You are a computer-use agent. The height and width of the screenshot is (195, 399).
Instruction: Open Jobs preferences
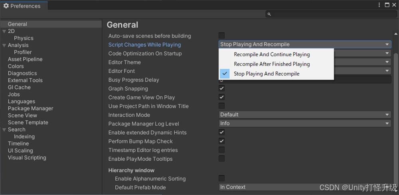pyautogui.click(x=14, y=94)
